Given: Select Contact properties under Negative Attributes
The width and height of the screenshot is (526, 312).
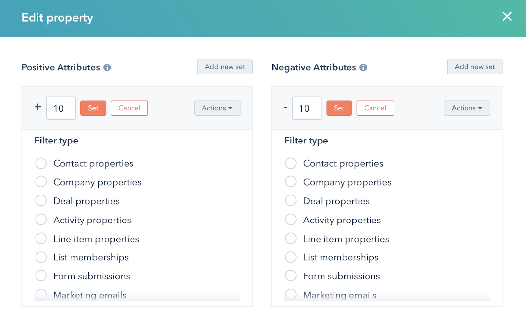Looking at the screenshot, I should [291, 163].
